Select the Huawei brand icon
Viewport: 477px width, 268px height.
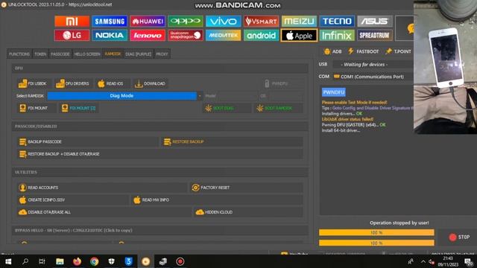[x=148, y=22]
